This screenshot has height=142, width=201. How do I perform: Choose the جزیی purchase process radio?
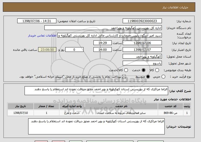tap(163, 77)
